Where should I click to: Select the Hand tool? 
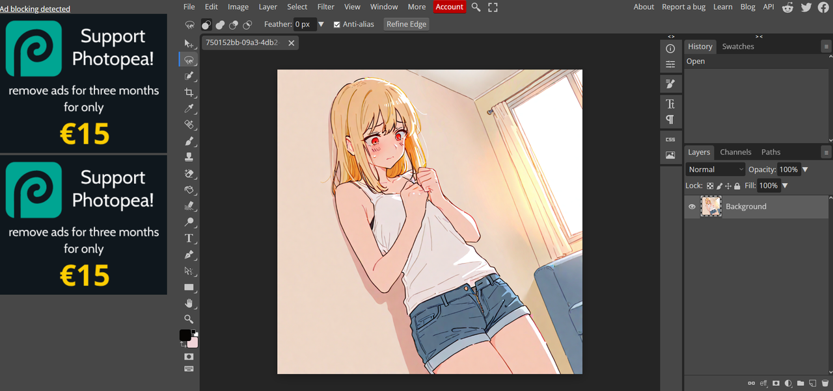(189, 303)
